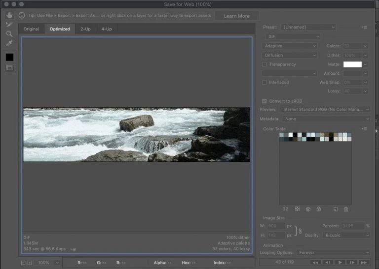The width and height of the screenshot is (379, 269).
Task: Select the Eyedropper tool
Action: (x=9, y=44)
